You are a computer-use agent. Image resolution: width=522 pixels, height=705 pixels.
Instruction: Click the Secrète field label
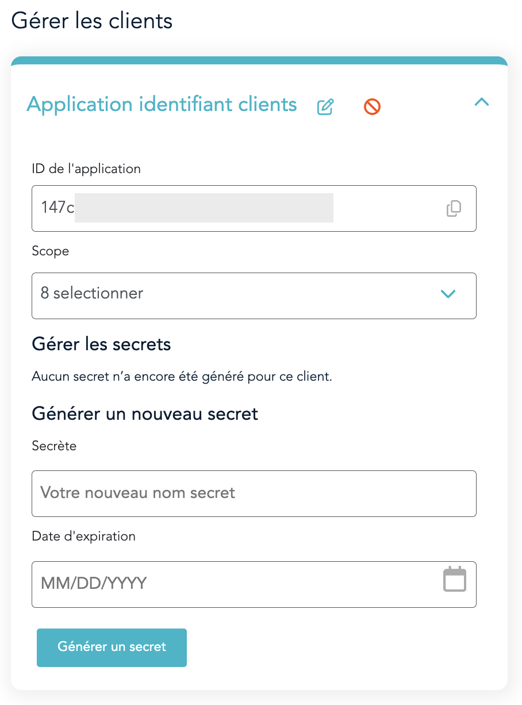pyautogui.click(x=54, y=446)
